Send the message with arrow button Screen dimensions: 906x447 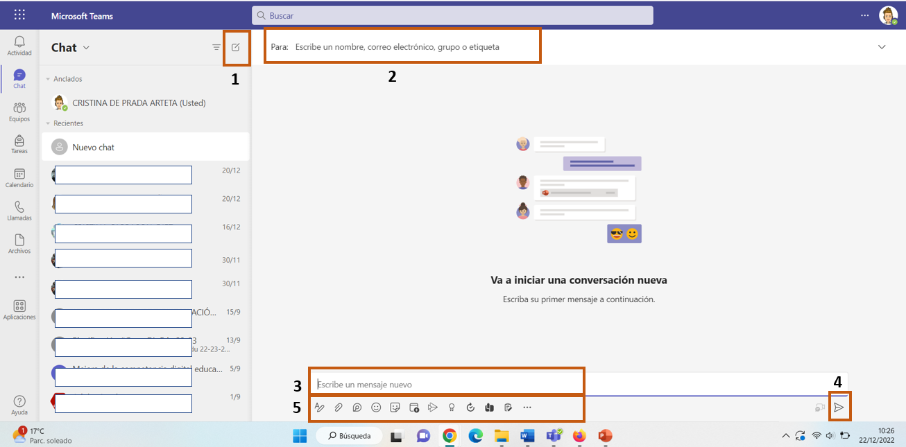click(839, 407)
